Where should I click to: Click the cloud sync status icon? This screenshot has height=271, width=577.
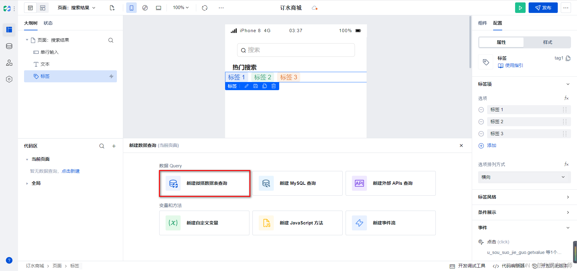[x=315, y=8]
